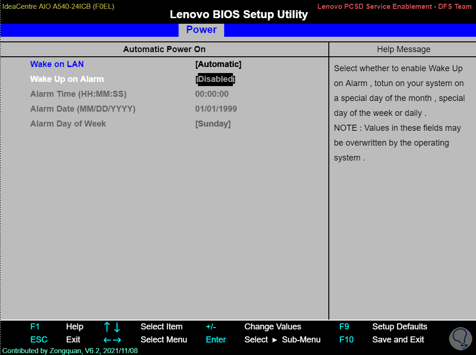Click the up arrow key icon
Viewport: 476px width, 355px height.
point(107,327)
